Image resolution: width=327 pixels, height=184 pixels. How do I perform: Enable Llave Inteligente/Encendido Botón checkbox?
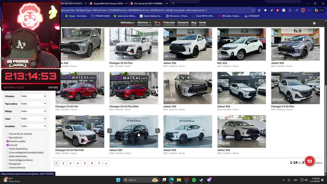point(8,153)
